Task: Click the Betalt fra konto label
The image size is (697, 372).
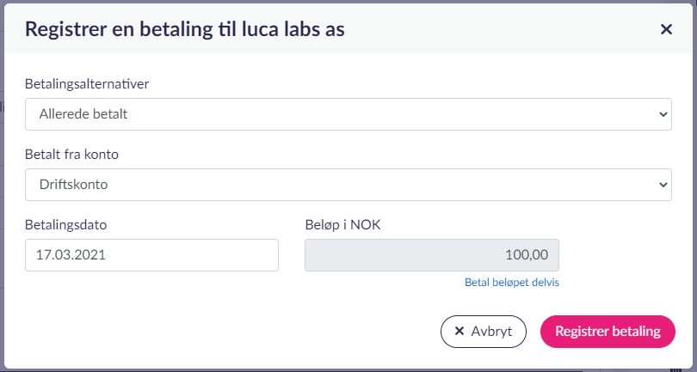Action: point(71,155)
